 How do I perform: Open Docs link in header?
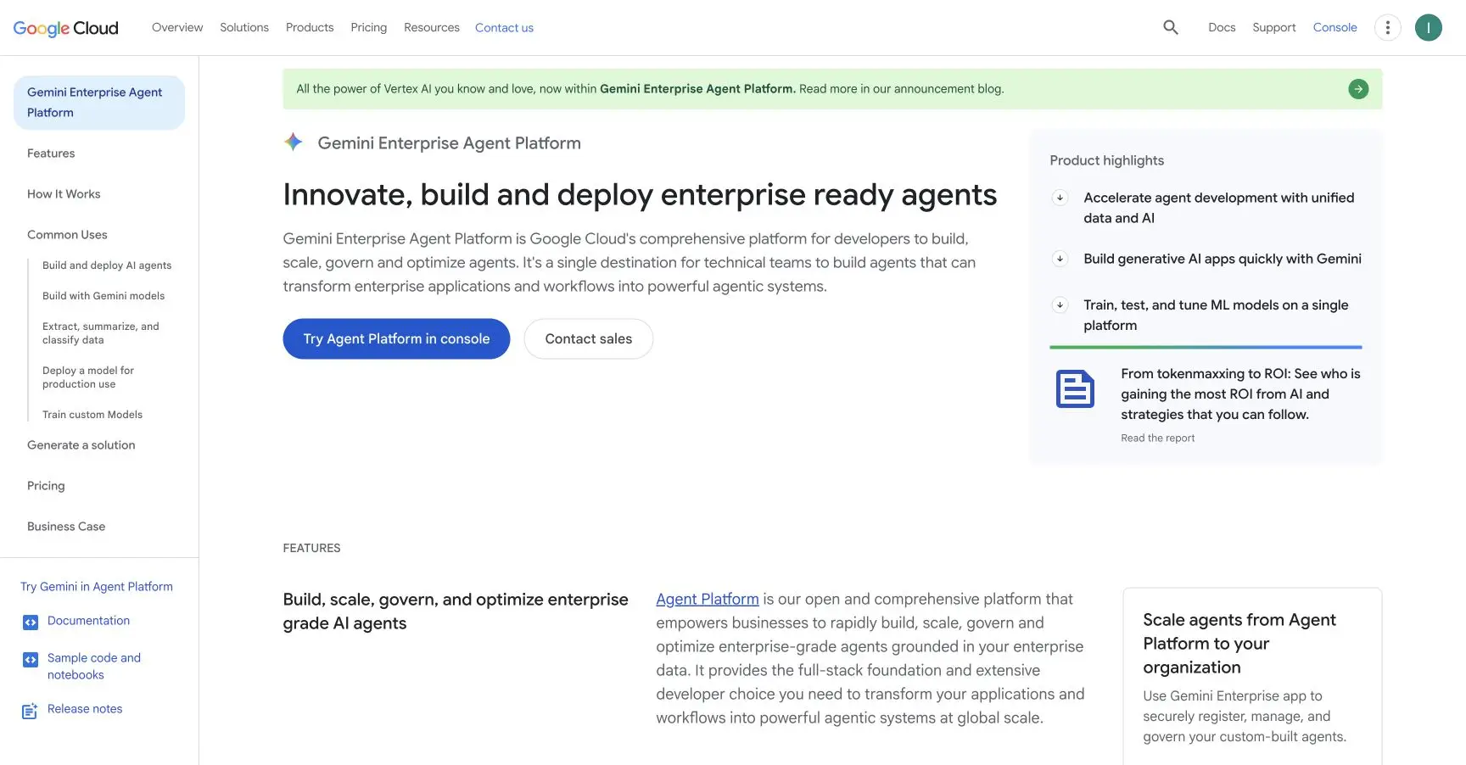coord(1222,27)
